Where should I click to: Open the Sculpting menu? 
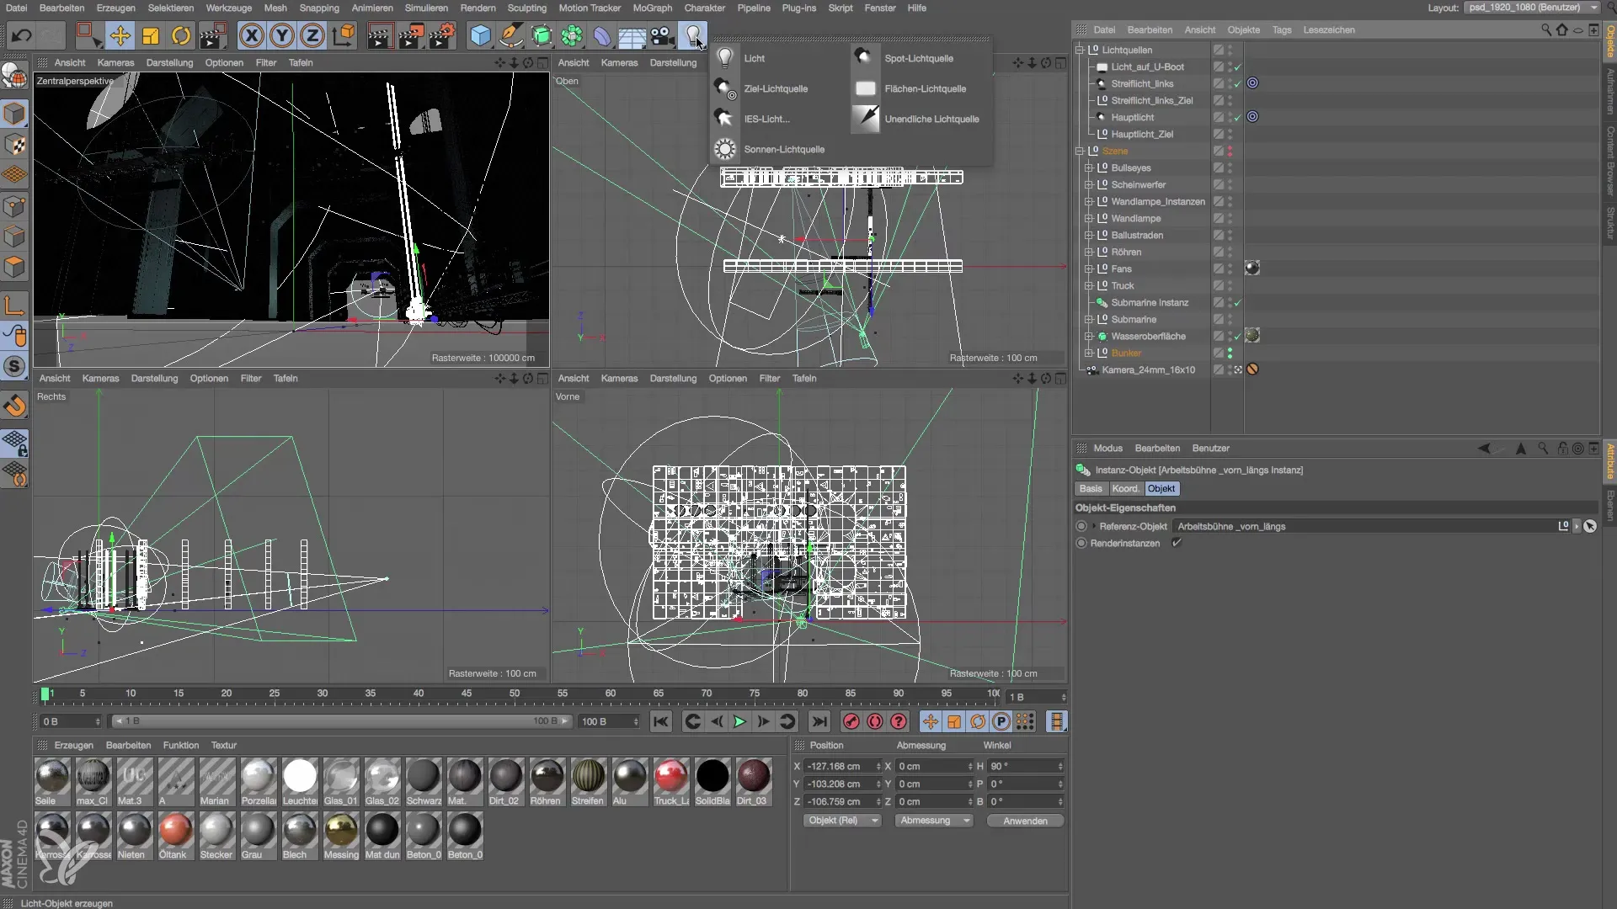[x=527, y=8]
